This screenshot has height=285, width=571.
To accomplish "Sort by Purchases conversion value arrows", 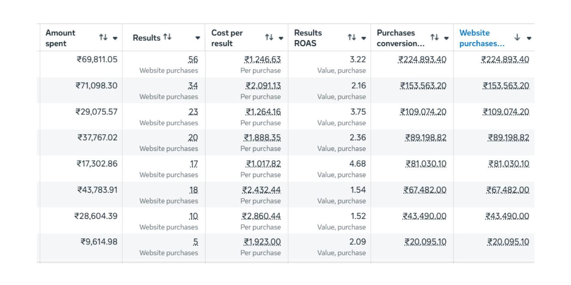I will [x=434, y=37].
